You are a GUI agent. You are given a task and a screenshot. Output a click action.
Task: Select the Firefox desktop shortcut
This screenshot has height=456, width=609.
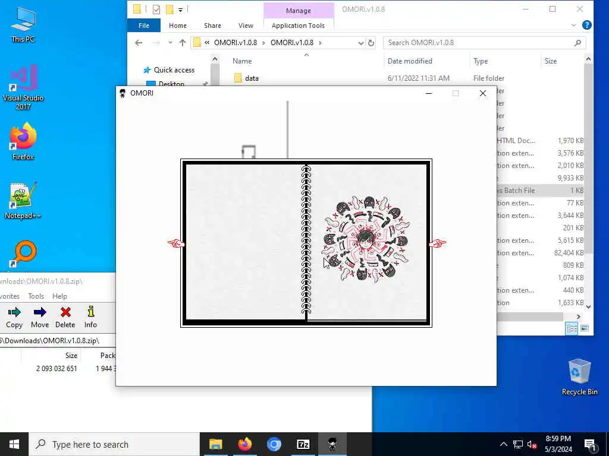tap(23, 141)
